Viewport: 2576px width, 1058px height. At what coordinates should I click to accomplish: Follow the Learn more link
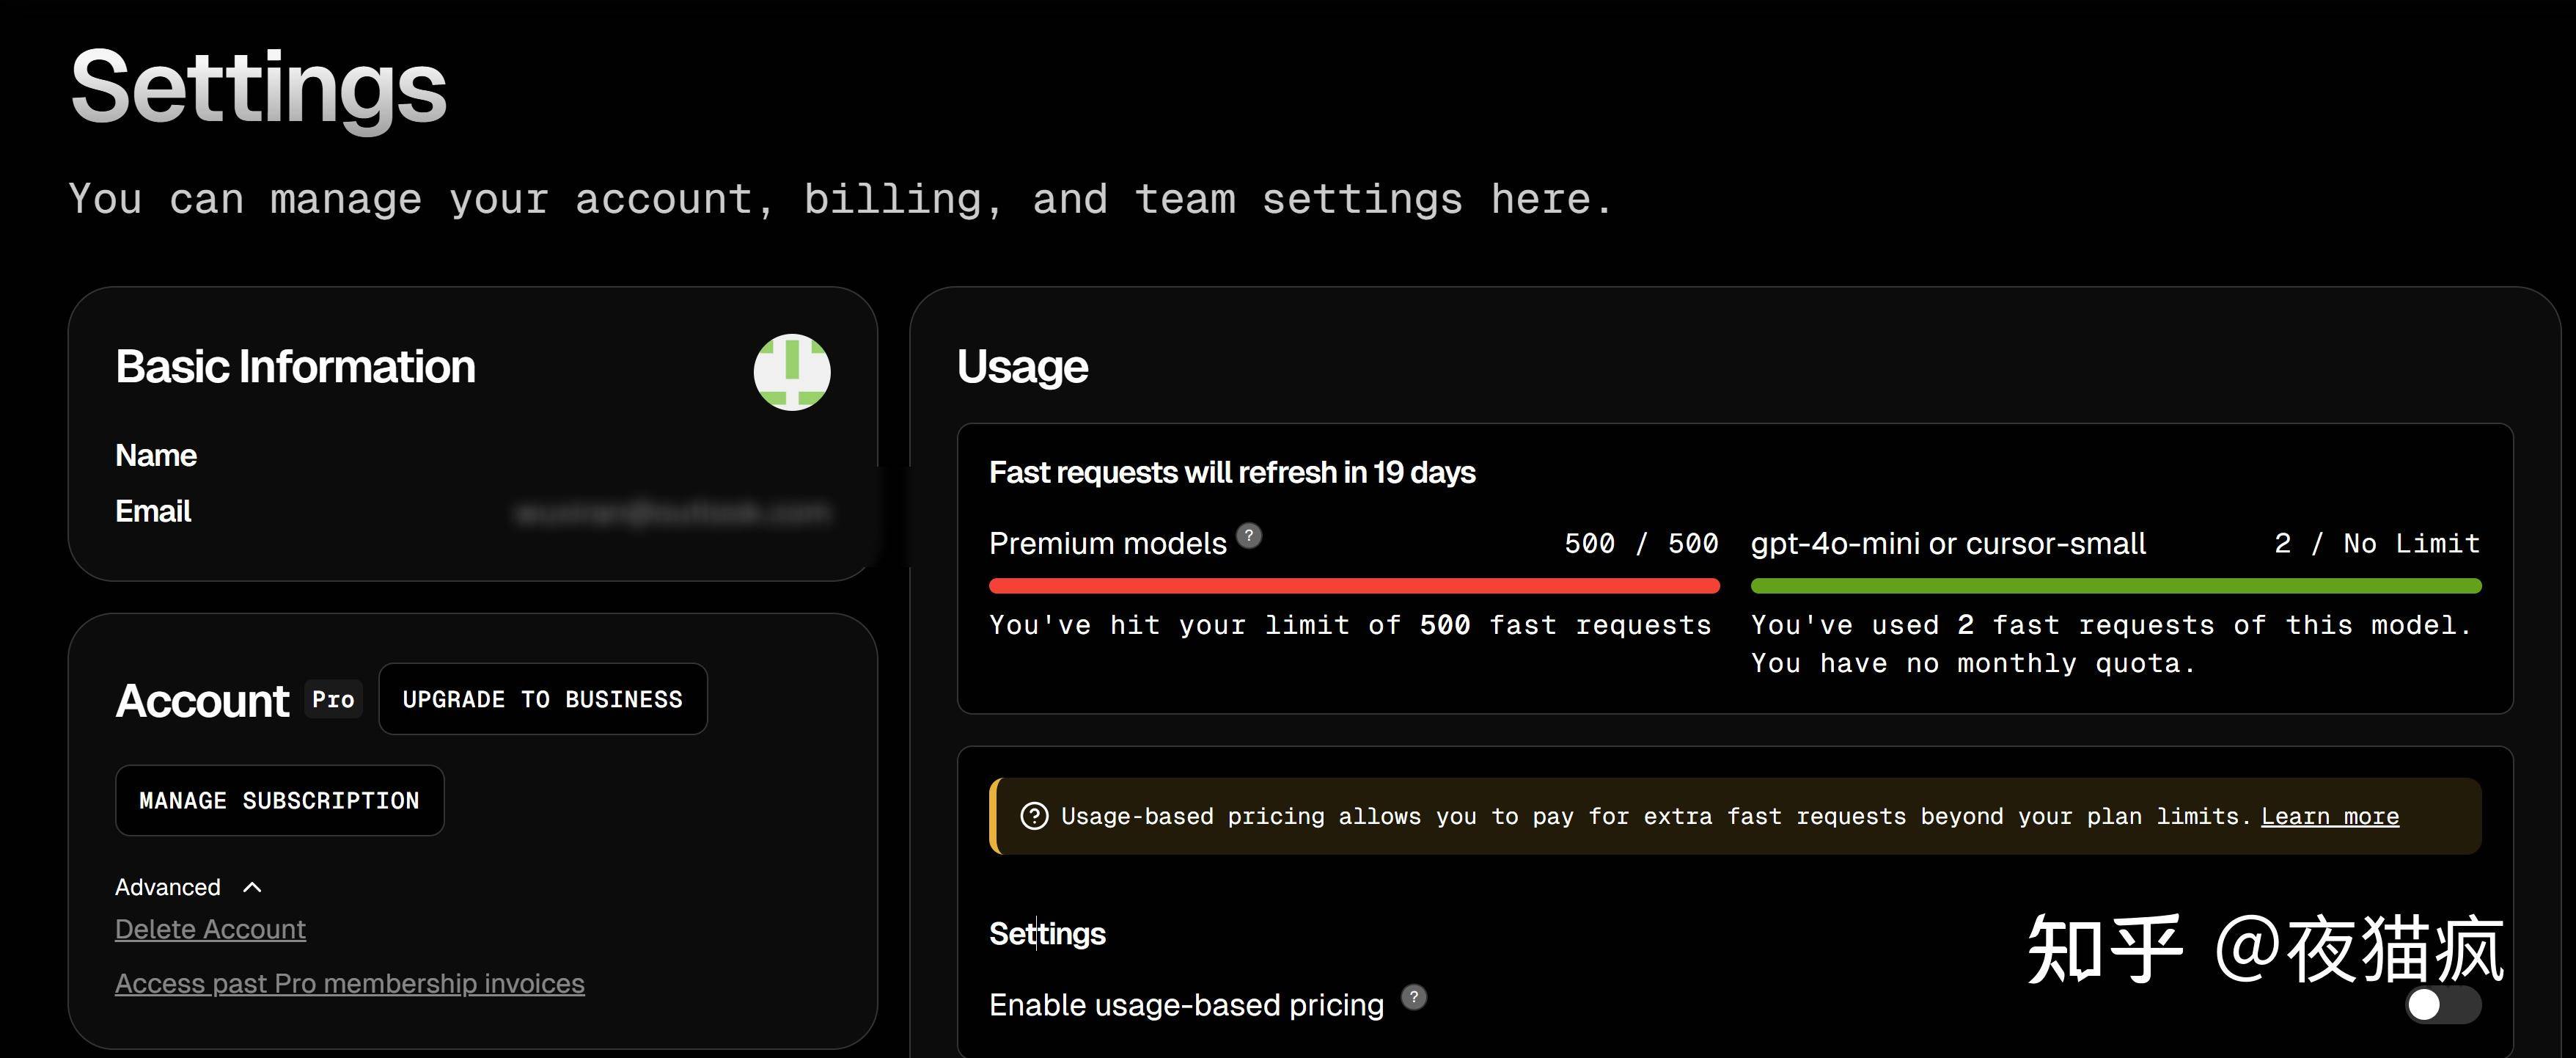[x=2329, y=817]
